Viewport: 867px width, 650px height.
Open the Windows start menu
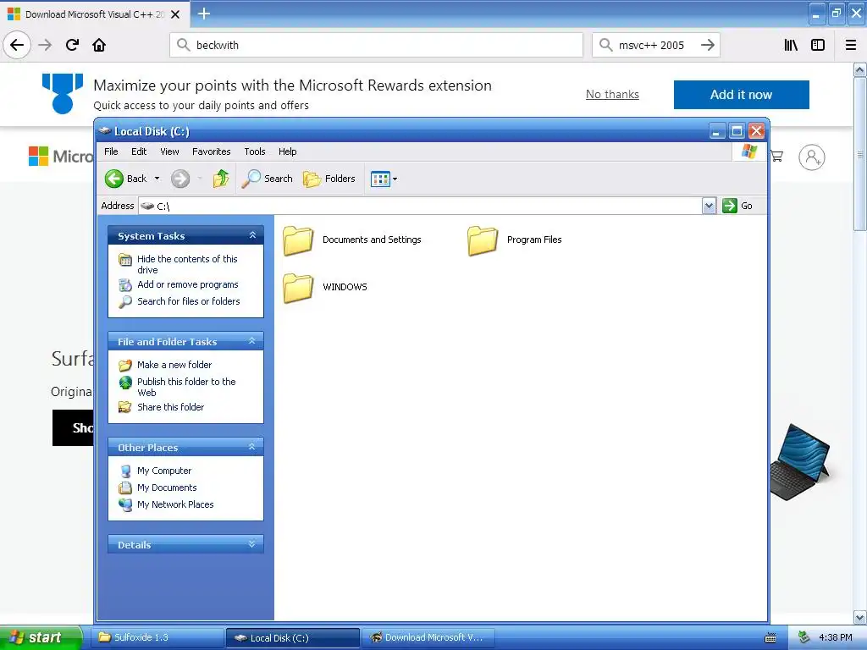pos(40,638)
